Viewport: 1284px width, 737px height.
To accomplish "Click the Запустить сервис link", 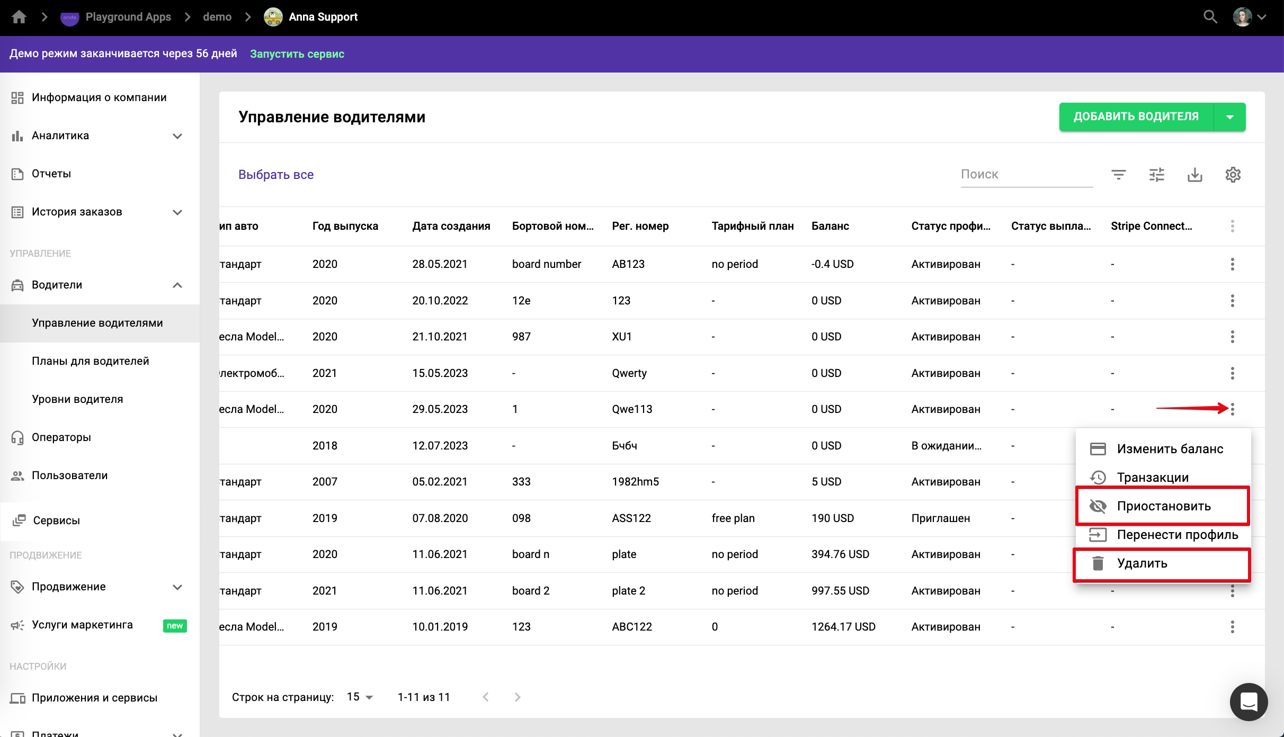I will 297,54.
